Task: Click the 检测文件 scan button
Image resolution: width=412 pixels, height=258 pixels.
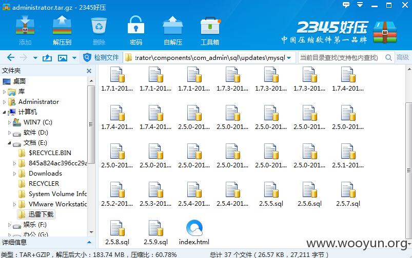Action: (101, 57)
